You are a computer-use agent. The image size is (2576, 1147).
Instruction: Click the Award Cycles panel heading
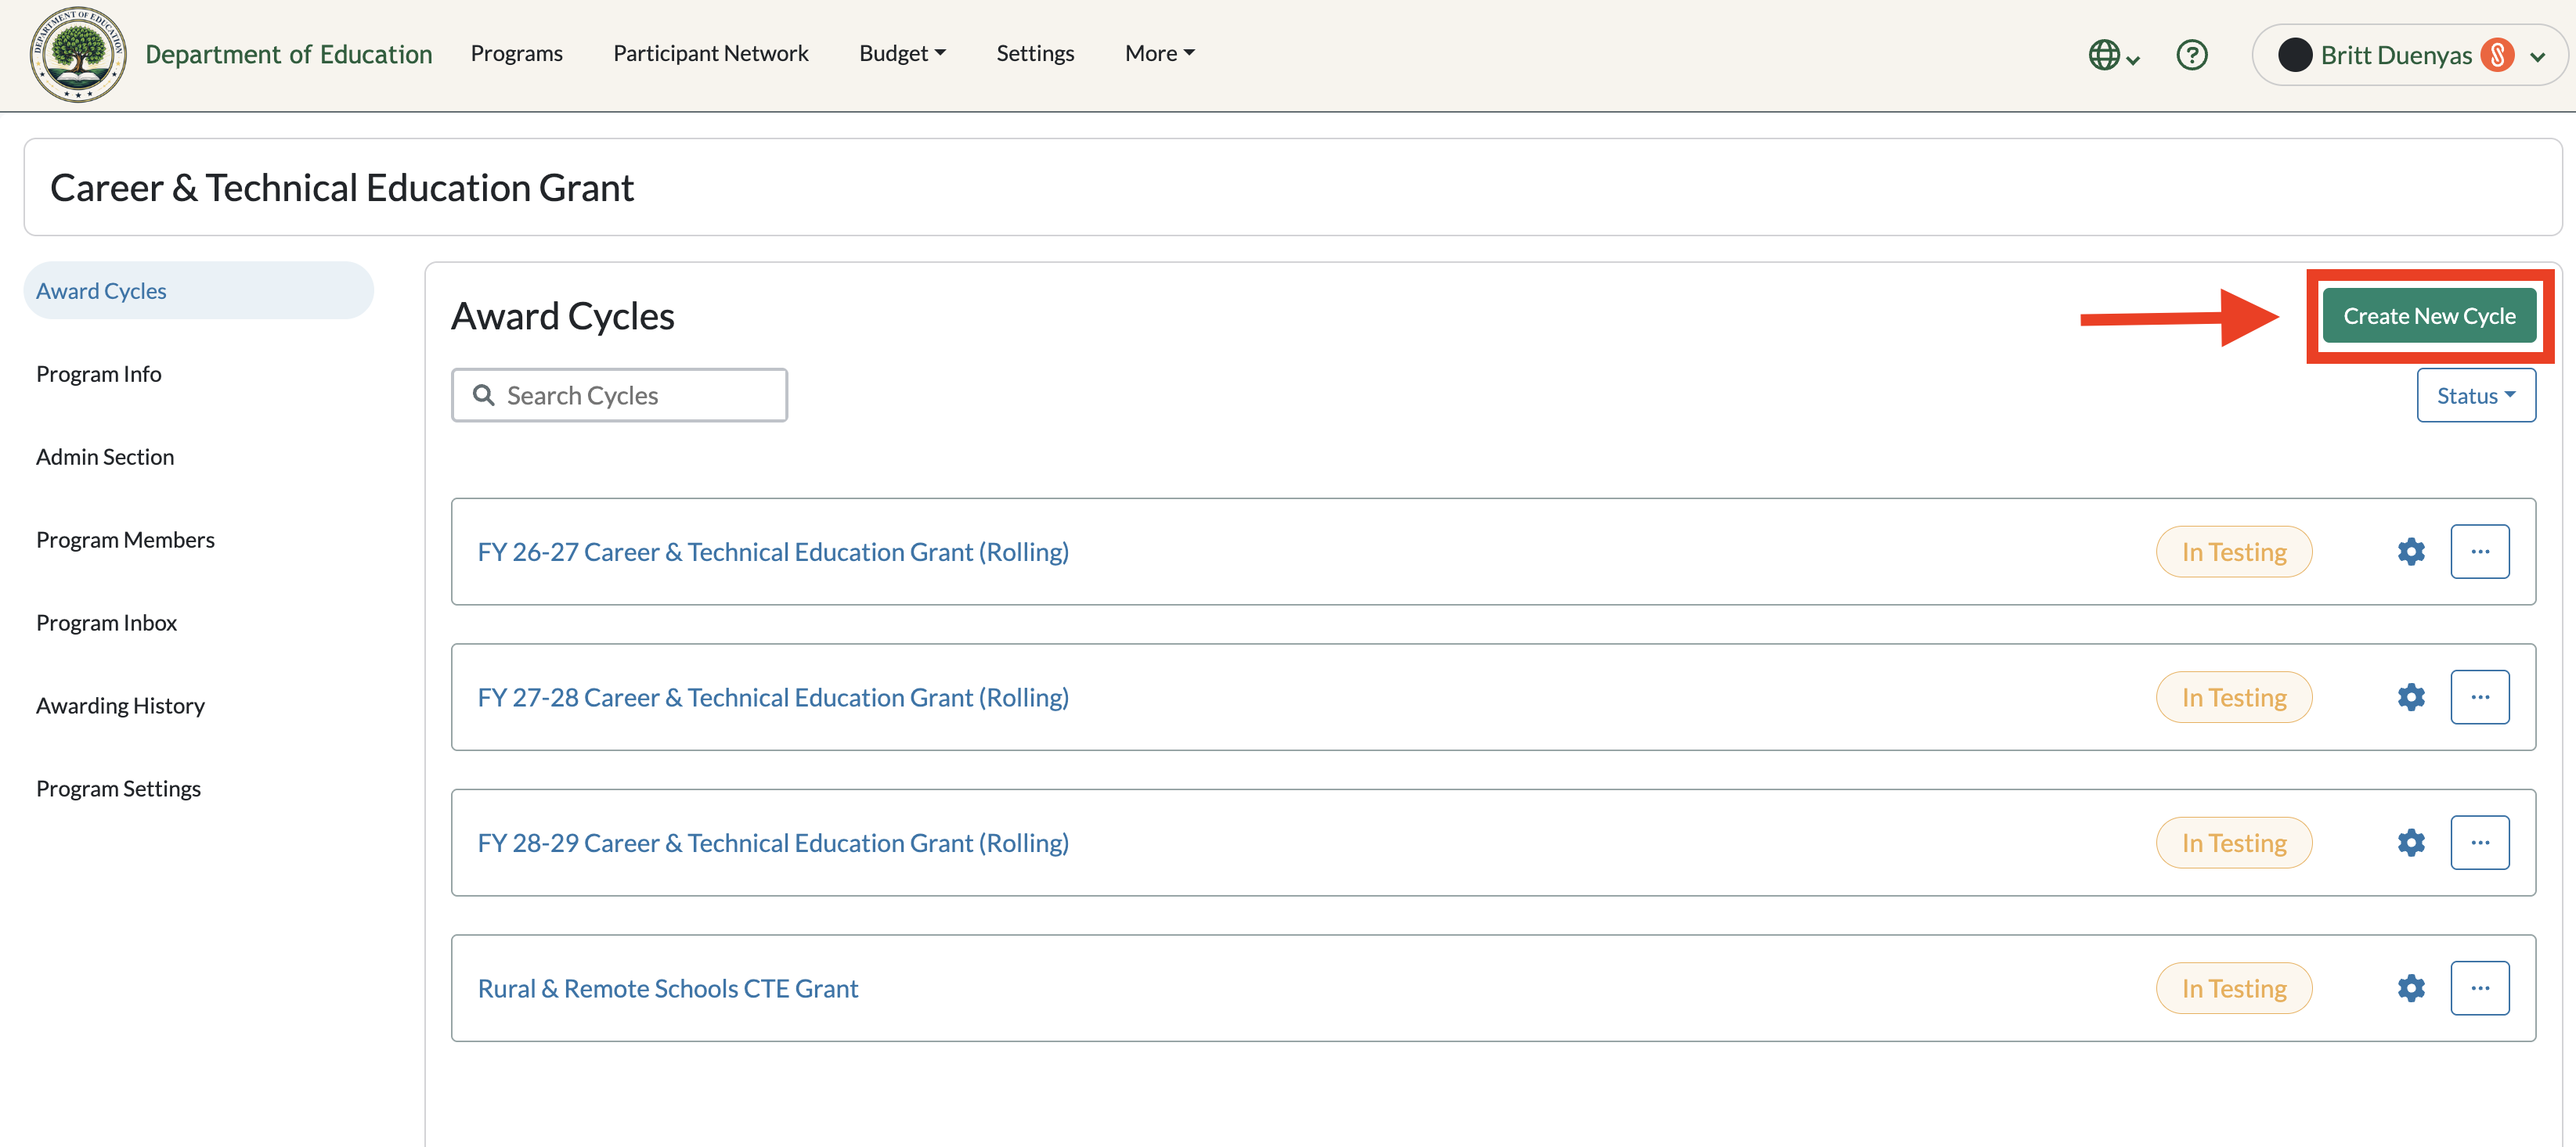pos(563,316)
